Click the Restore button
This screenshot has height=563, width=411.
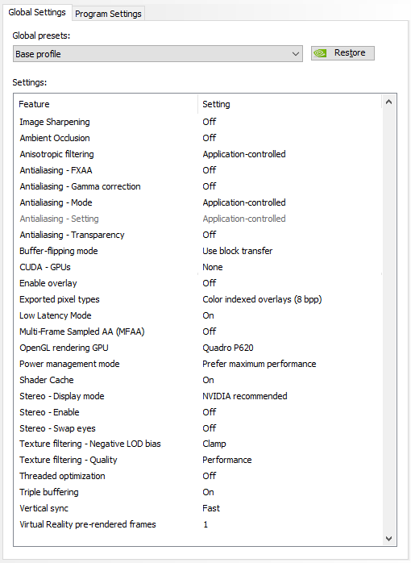342,53
